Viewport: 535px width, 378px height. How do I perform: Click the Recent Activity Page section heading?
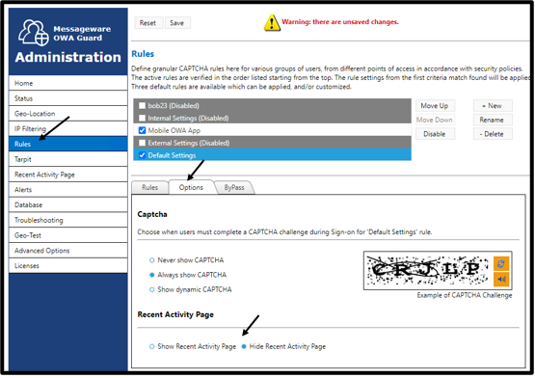175,314
